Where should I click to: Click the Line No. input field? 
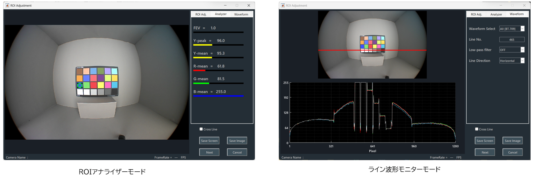click(512, 39)
